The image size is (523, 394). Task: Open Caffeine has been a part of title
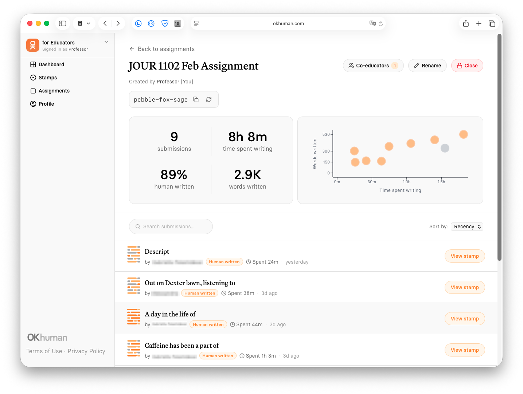pyautogui.click(x=182, y=346)
